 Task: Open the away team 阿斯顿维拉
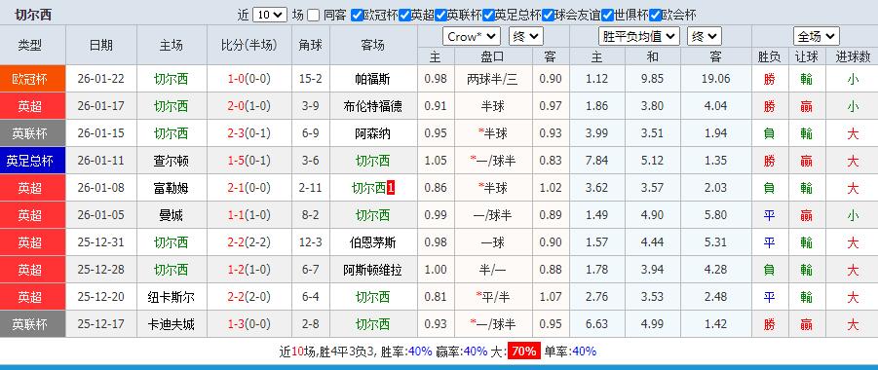tap(373, 271)
